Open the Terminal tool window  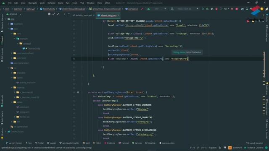(x=124, y=143)
